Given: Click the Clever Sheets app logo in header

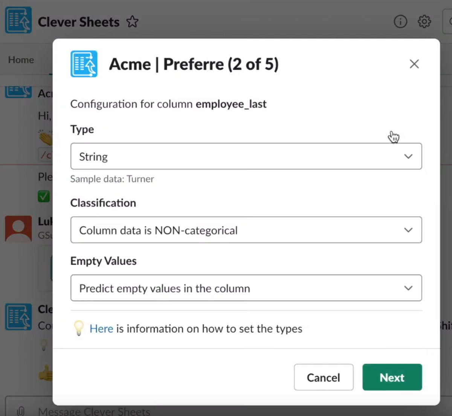Looking at the screenshot, I should click(x=18, y=20).
